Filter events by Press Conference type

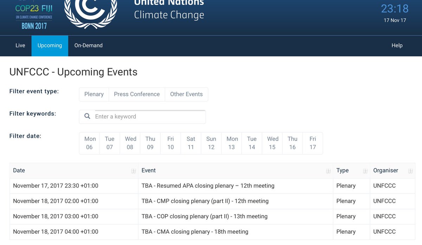pos(137,94)
